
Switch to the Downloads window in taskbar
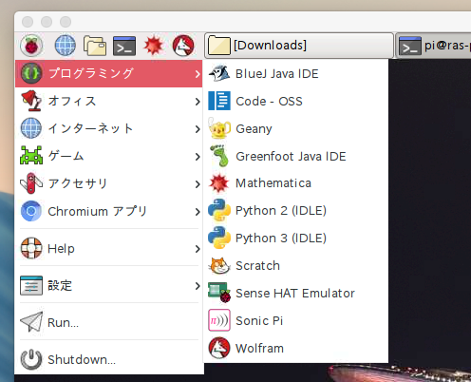(x=299, y=46)
